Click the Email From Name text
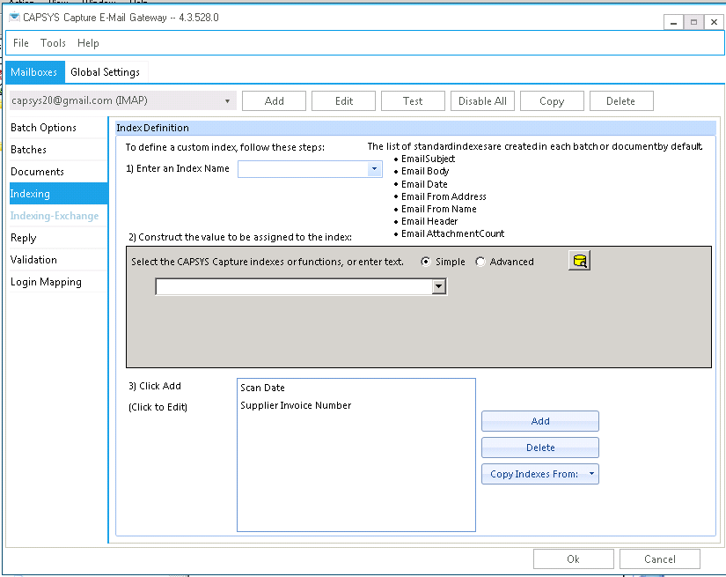This screenshot has height=577, width=726. coord(439,209)
